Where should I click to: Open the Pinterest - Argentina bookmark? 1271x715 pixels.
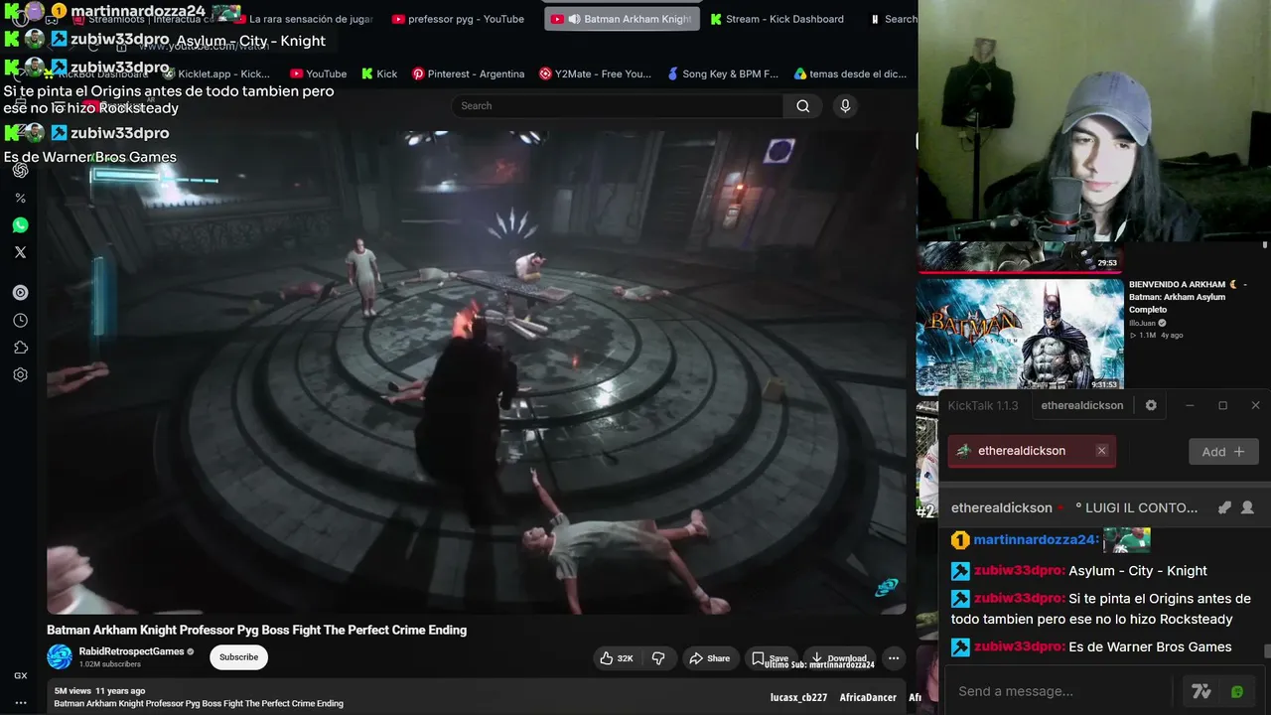pos(468,73)
